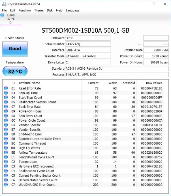The width and height of the screenshot is (171, 196).
Task: Click the Serial Number field ZA4221ZQ
Action: tap(88, 44)
